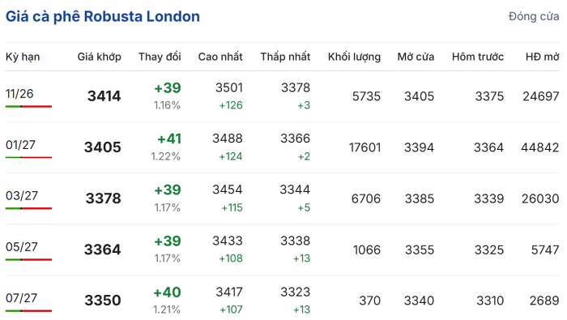Open the 07/27 contract term row

pyautogui.click(x=283, y=298)
